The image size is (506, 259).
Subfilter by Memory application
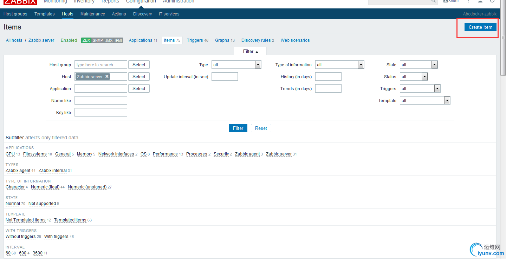(x=84, y=154)
